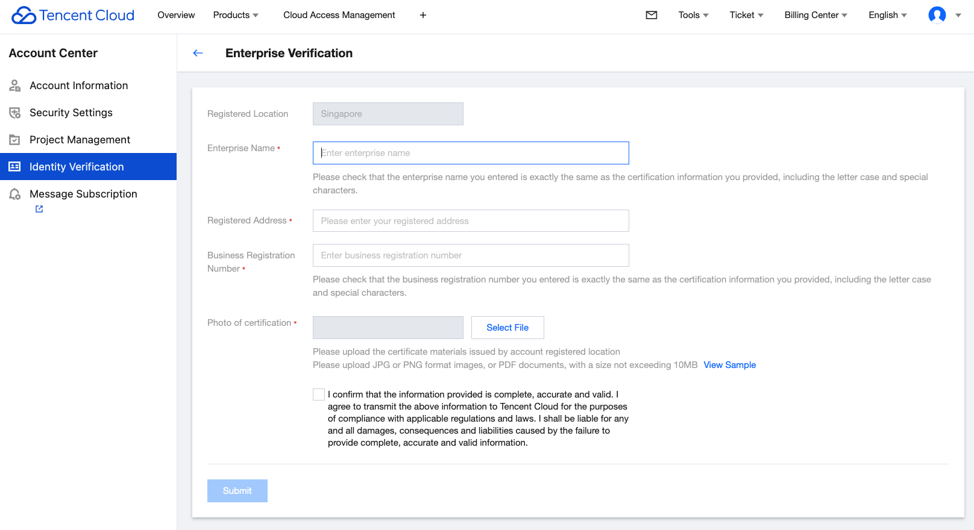Click the Tencent Cloud logo
The width and height of the screenshot is (974, 530).
tap(73, 15)
